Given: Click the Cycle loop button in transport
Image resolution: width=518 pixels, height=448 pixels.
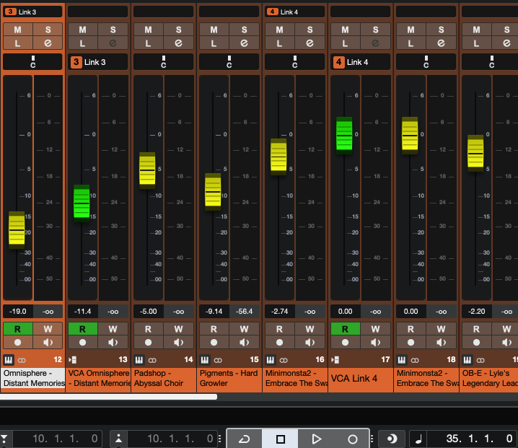Looking at the screenshot, I should pyautogui.click(x=245, y=439).
